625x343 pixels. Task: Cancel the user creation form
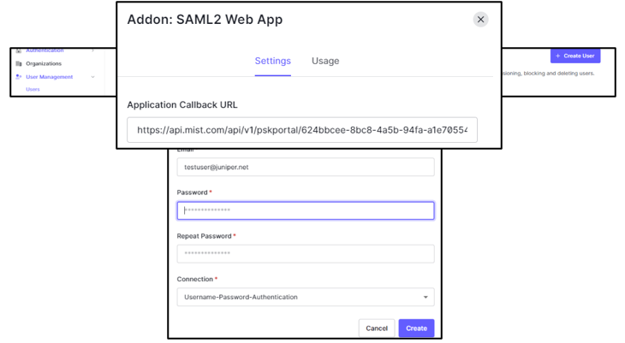click(x=377, y=328)
